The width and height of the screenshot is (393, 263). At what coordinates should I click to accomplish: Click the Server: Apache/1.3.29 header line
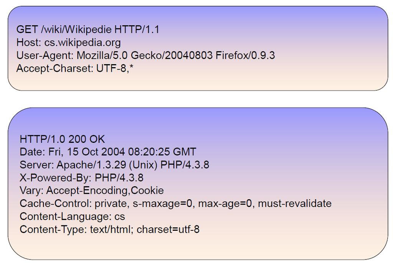114,165
